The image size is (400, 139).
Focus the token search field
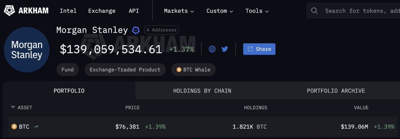(x=360, y=11)
